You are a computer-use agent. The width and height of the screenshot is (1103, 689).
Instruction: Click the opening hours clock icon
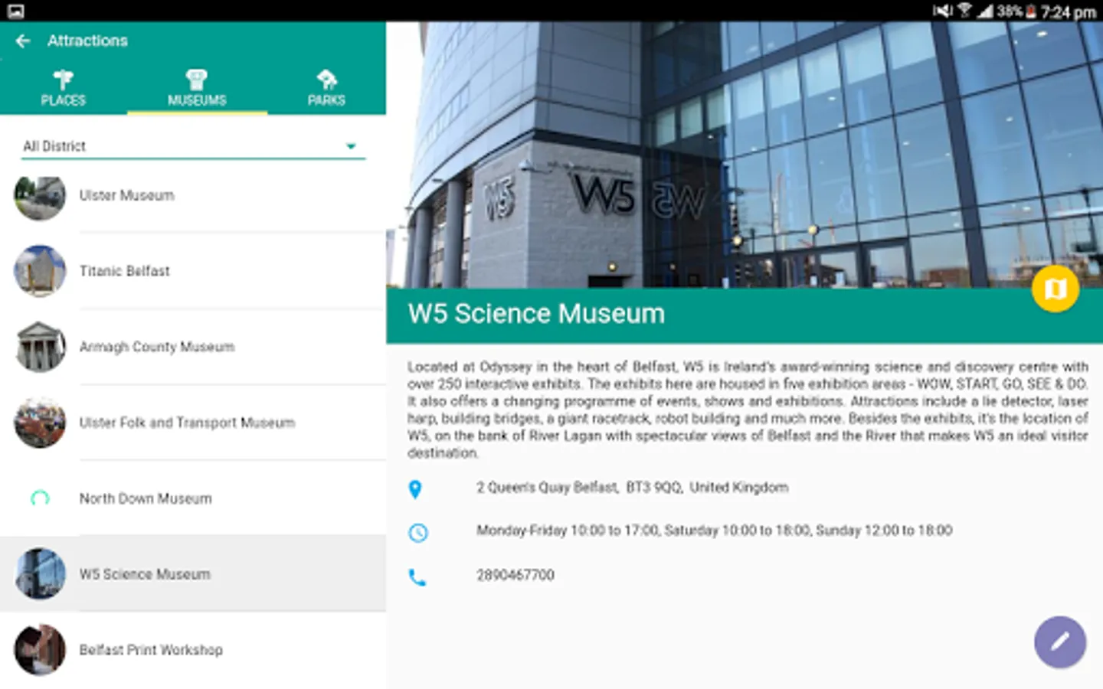(x=418, y=533)
